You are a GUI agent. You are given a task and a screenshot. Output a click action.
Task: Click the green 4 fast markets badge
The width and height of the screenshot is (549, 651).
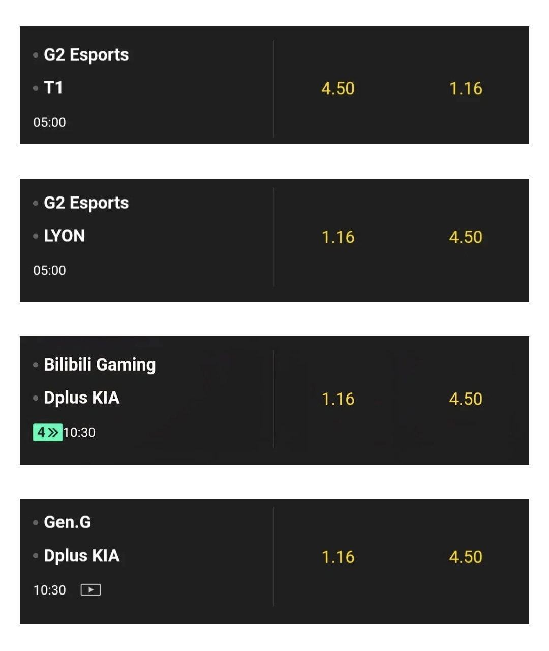[48, 432]
